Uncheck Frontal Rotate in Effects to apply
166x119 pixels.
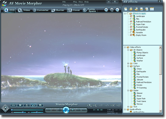131,27
